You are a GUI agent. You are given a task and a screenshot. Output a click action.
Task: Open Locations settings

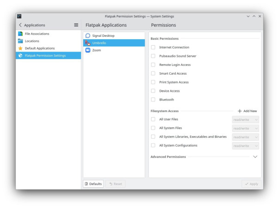click(48, 41)
